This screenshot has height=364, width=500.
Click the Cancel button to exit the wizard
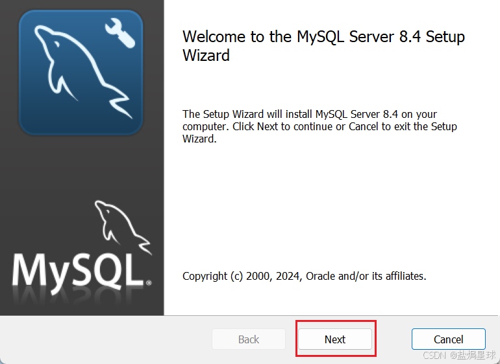click(x=448, y=339)
